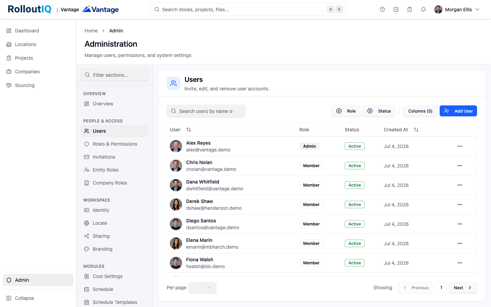
Task: Open the Entity Roles section
Action: pos(114,170)
